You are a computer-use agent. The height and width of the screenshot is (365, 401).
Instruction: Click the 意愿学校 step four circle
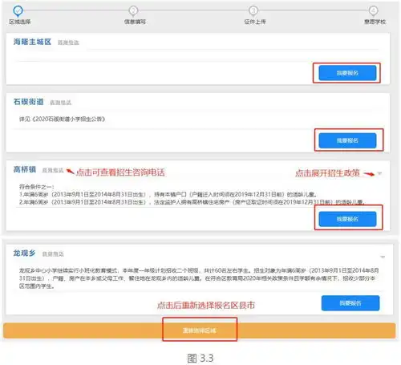click(x=373, y=10)
